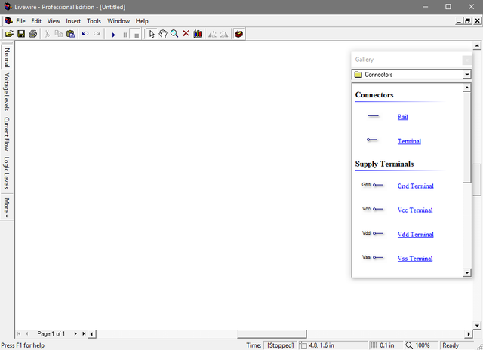Select the plain Terminal component symbol

372,140
